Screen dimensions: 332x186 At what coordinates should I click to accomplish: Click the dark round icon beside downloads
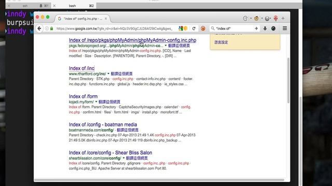[x=273, y=28]
